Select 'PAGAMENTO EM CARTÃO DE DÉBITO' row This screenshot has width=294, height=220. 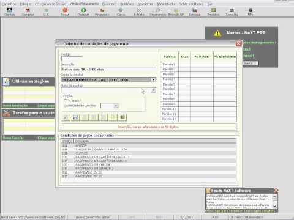point(149,161)
